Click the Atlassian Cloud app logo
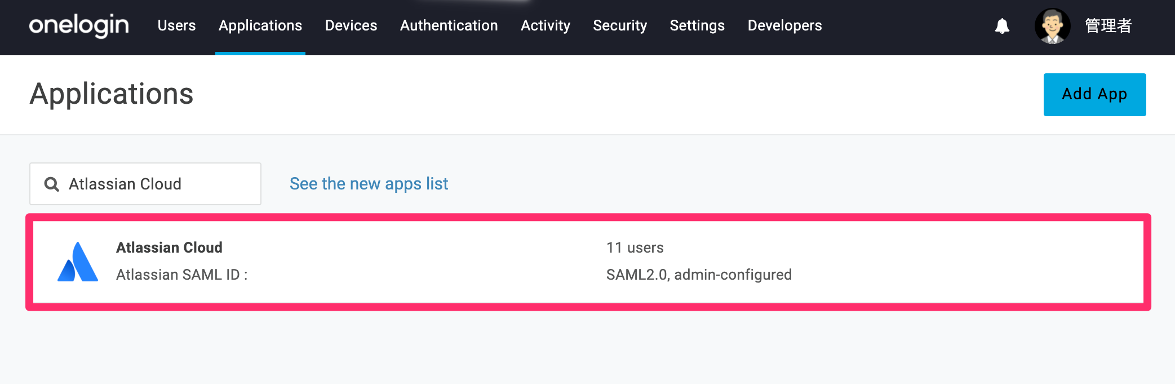 78,262
